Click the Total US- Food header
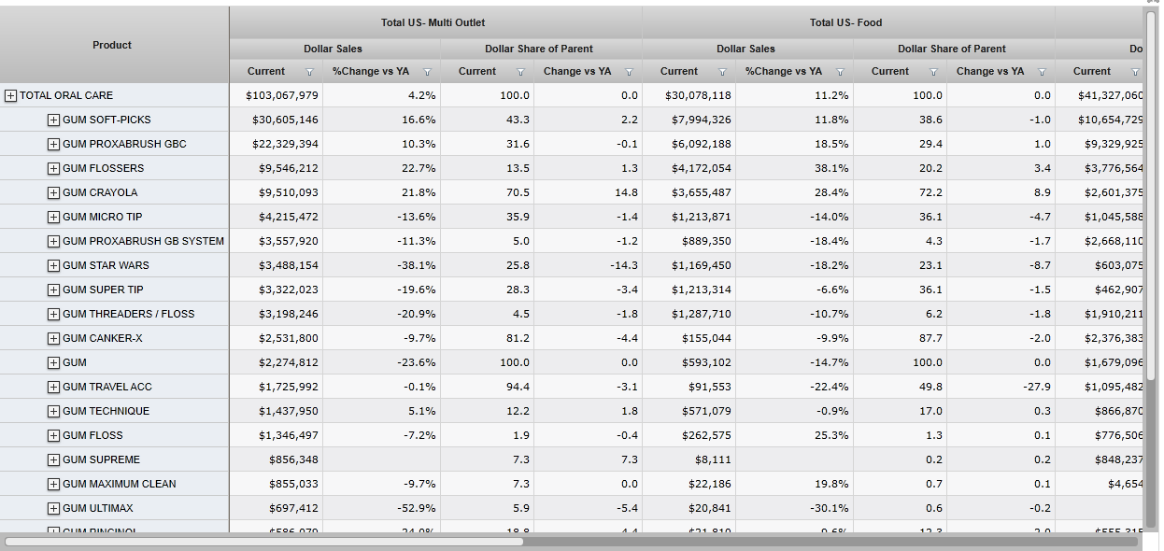The image size is (1164, 551). tap(845, 22)
